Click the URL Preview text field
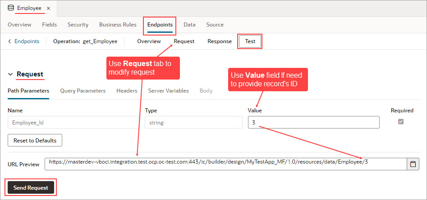Screen dimensions: 427x200 (x=226, y=164)
